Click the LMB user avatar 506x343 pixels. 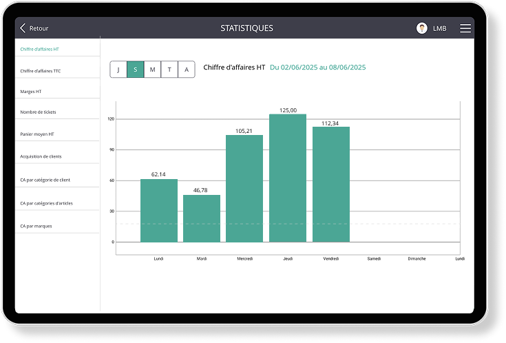[x=422, y=28]
